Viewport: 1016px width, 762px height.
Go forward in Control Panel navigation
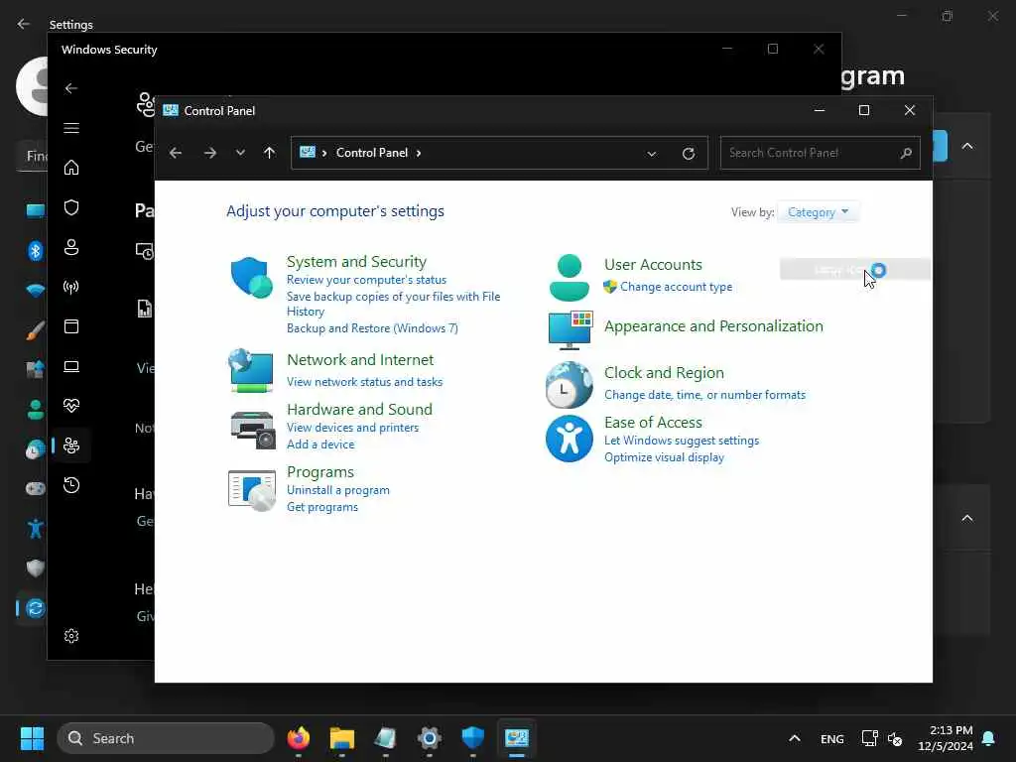click(x=210, y=153)
